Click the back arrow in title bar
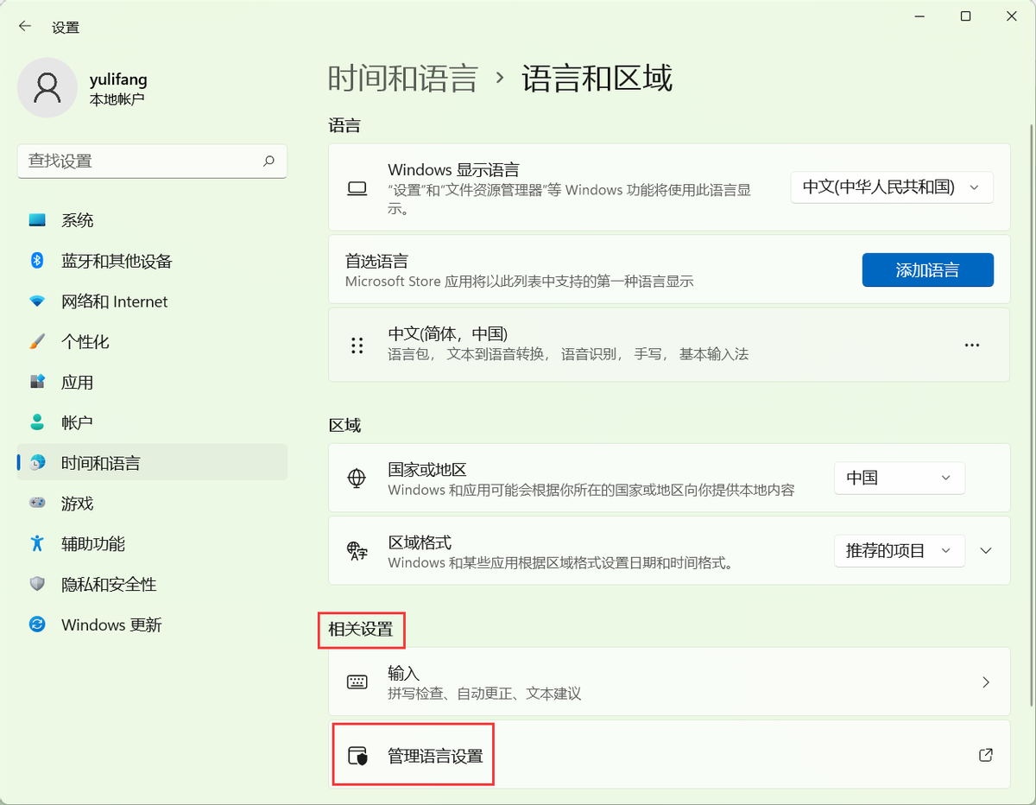 [x=25, y=27]
